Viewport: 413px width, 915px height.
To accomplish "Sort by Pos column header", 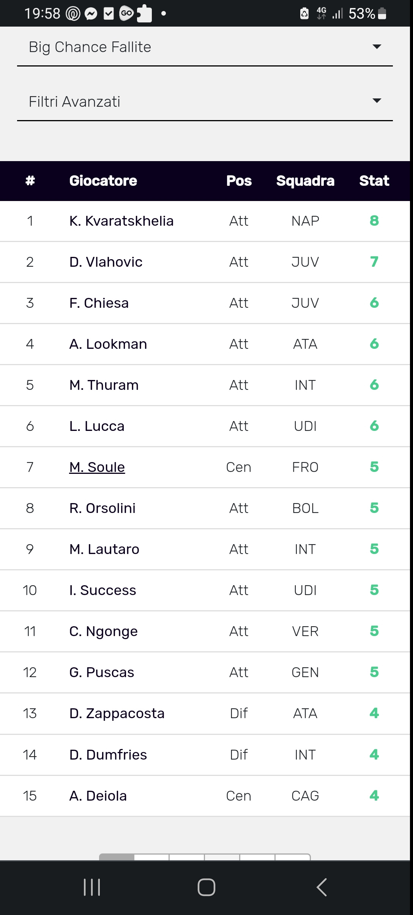I will (239, 181).
